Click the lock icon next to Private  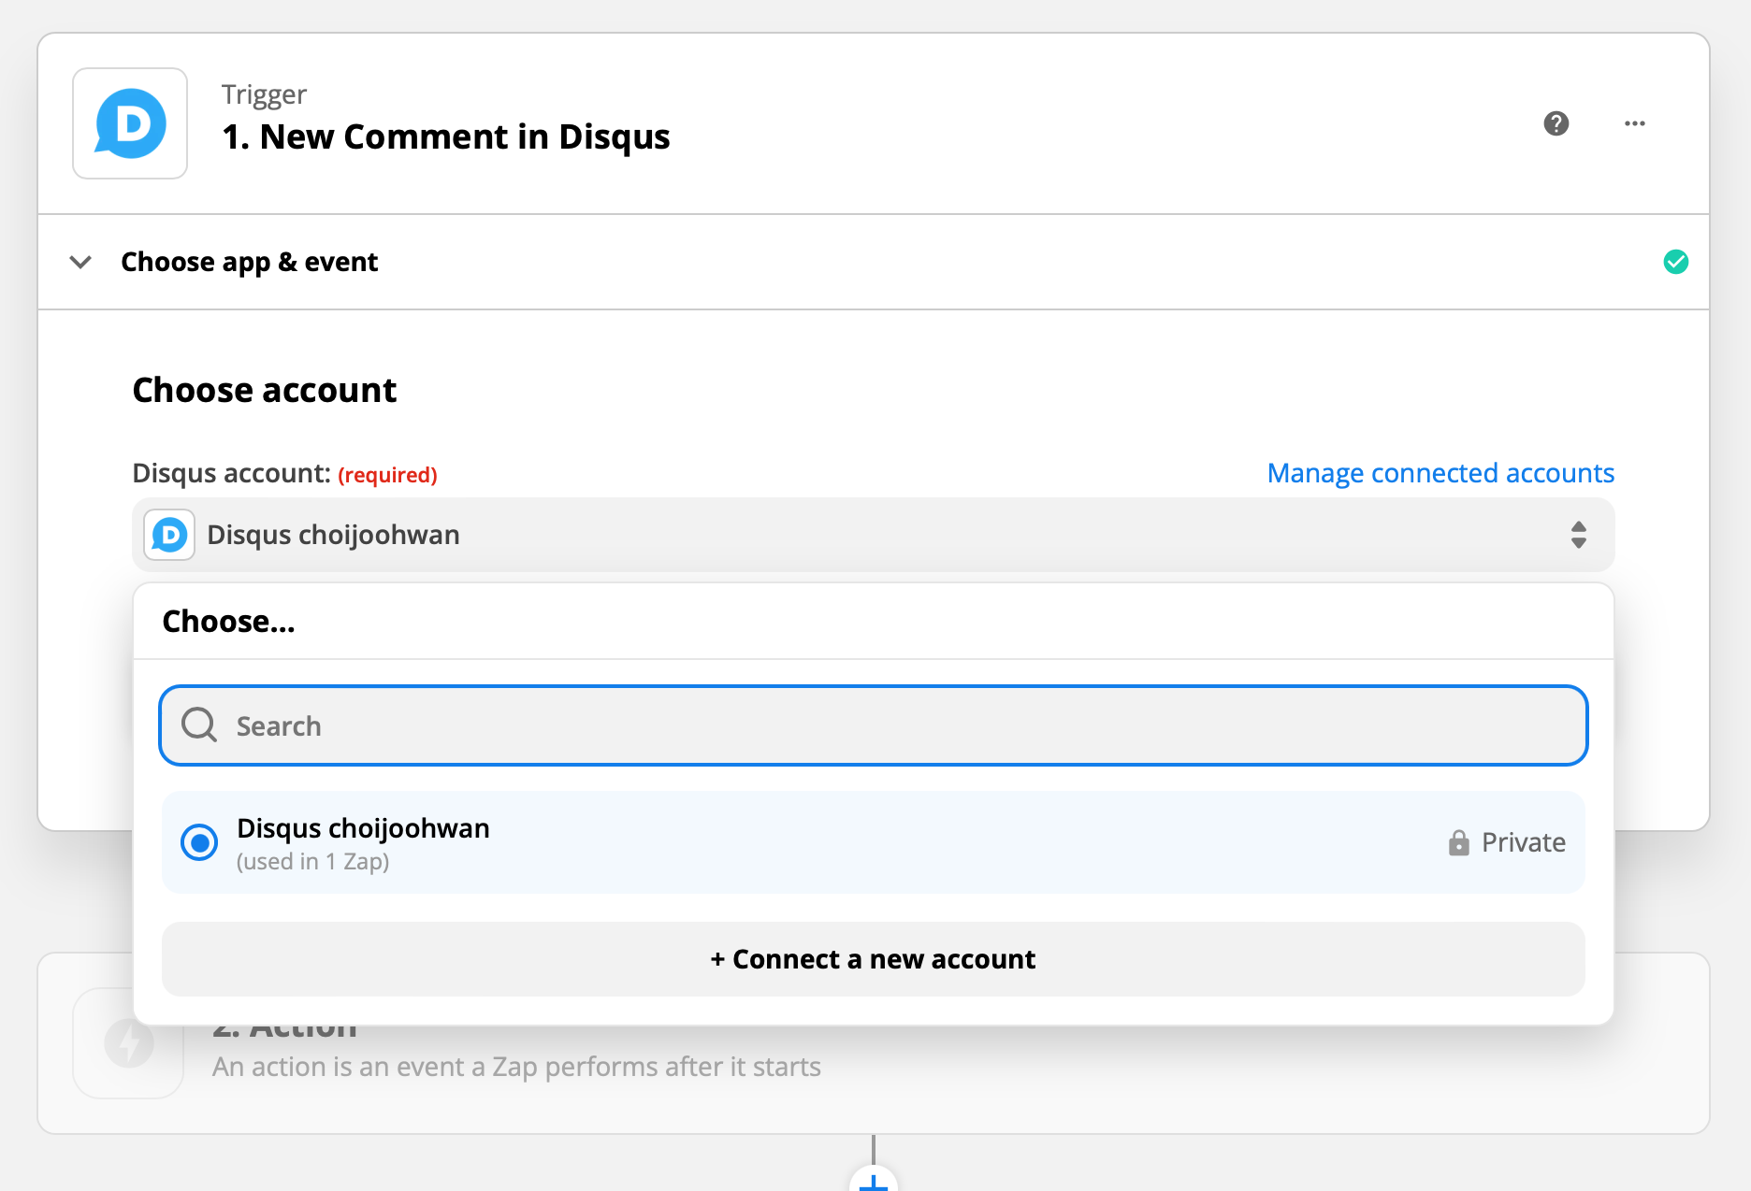click(1456, 842)
